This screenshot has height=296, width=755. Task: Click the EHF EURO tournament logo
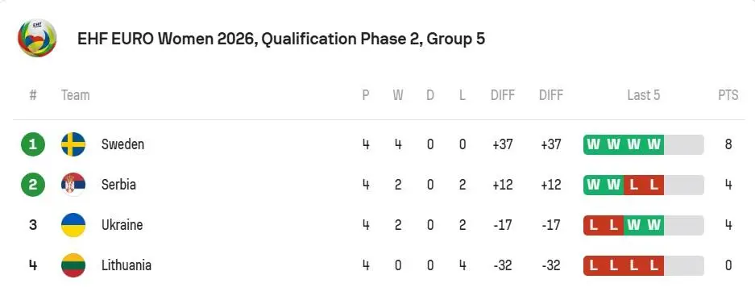pos(37,38)
